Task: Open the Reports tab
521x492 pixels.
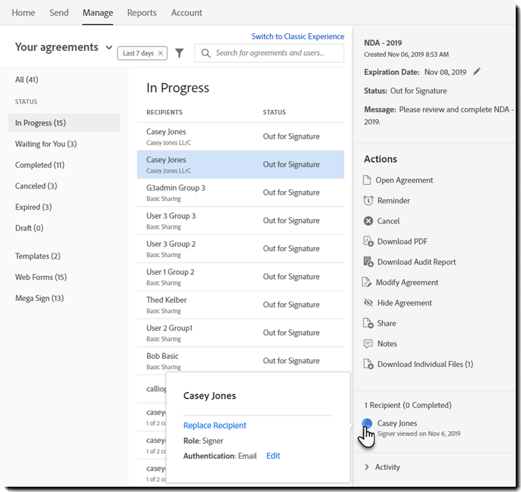Action: (x=142, y=13)
